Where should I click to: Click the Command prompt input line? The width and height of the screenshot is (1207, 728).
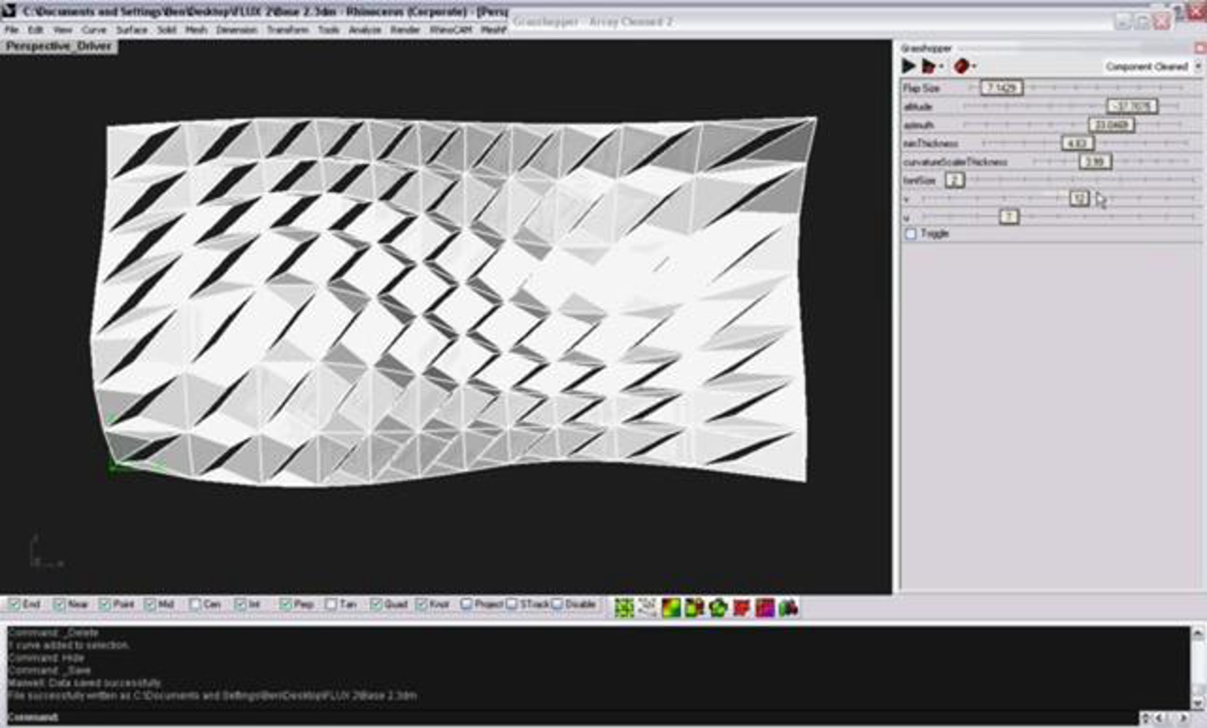pyautogui.click(x=572, y=717)
